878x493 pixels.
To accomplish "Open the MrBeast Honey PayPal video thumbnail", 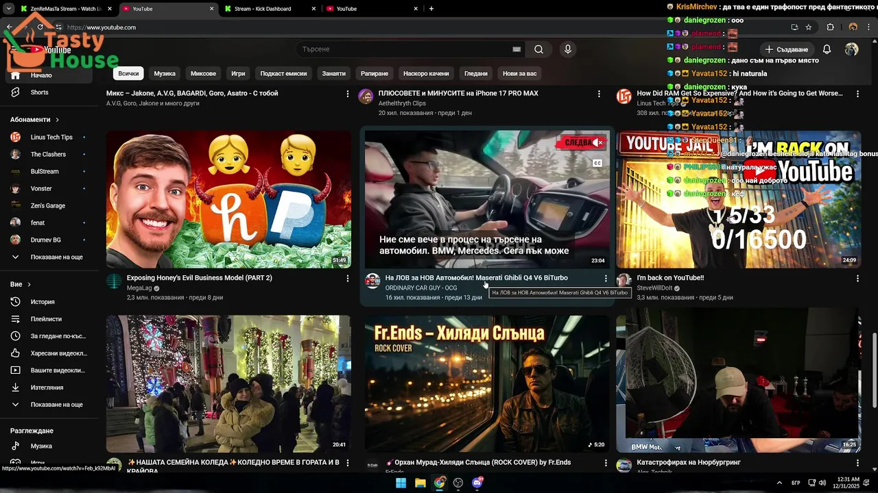I will [x=228, y=199].
